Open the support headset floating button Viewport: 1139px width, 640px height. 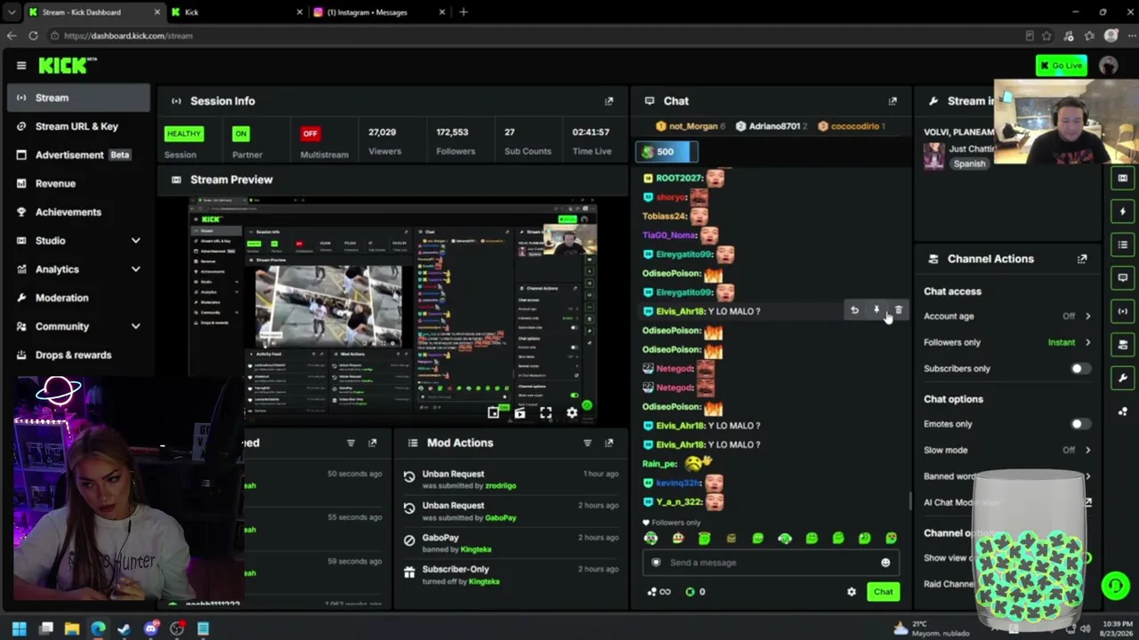(x=1115, y=585)
